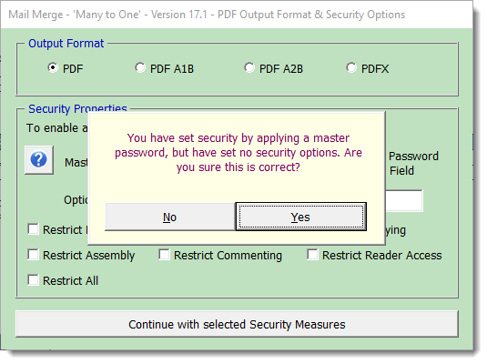The image size is (487, 364).
Task: Click the Security Properties group heading
Action: pos(77,108)
